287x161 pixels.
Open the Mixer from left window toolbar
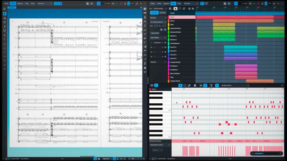(91, 4)
